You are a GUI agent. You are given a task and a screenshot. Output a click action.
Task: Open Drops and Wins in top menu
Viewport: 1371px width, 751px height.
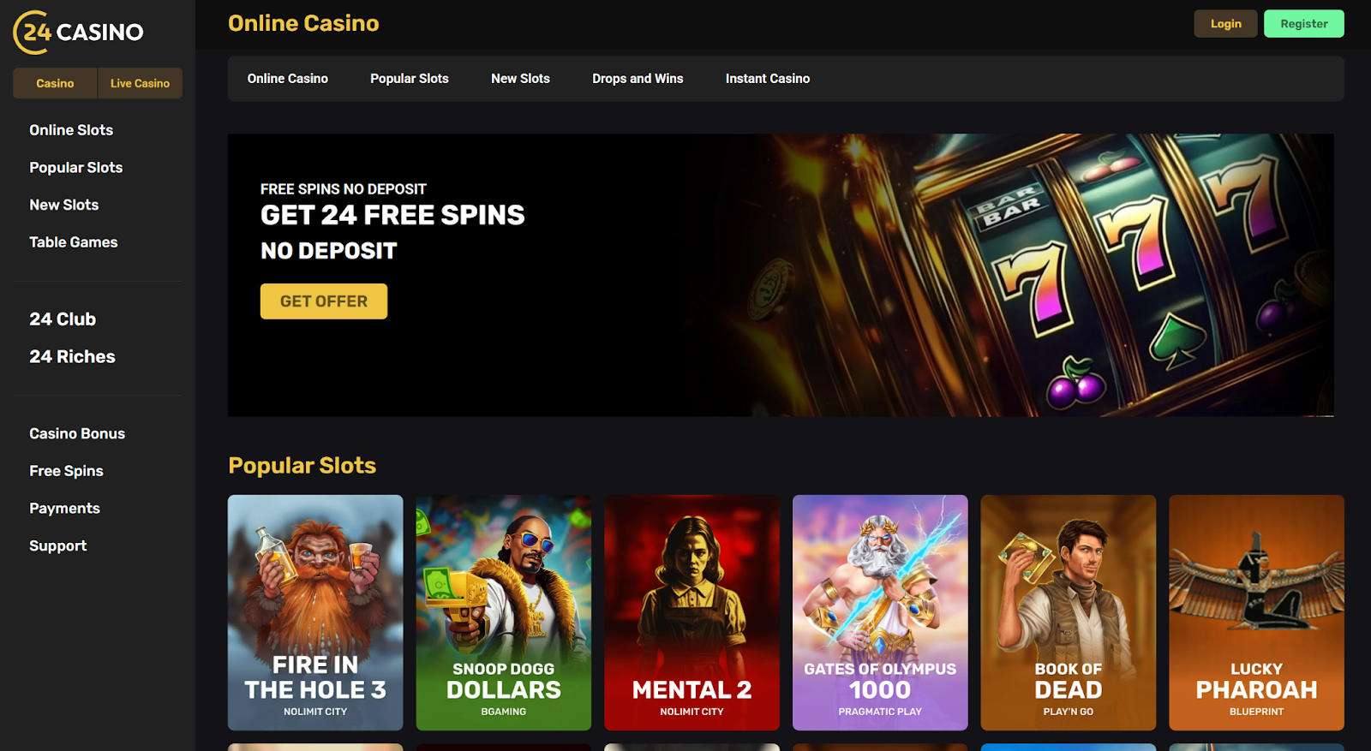(638, 79)
